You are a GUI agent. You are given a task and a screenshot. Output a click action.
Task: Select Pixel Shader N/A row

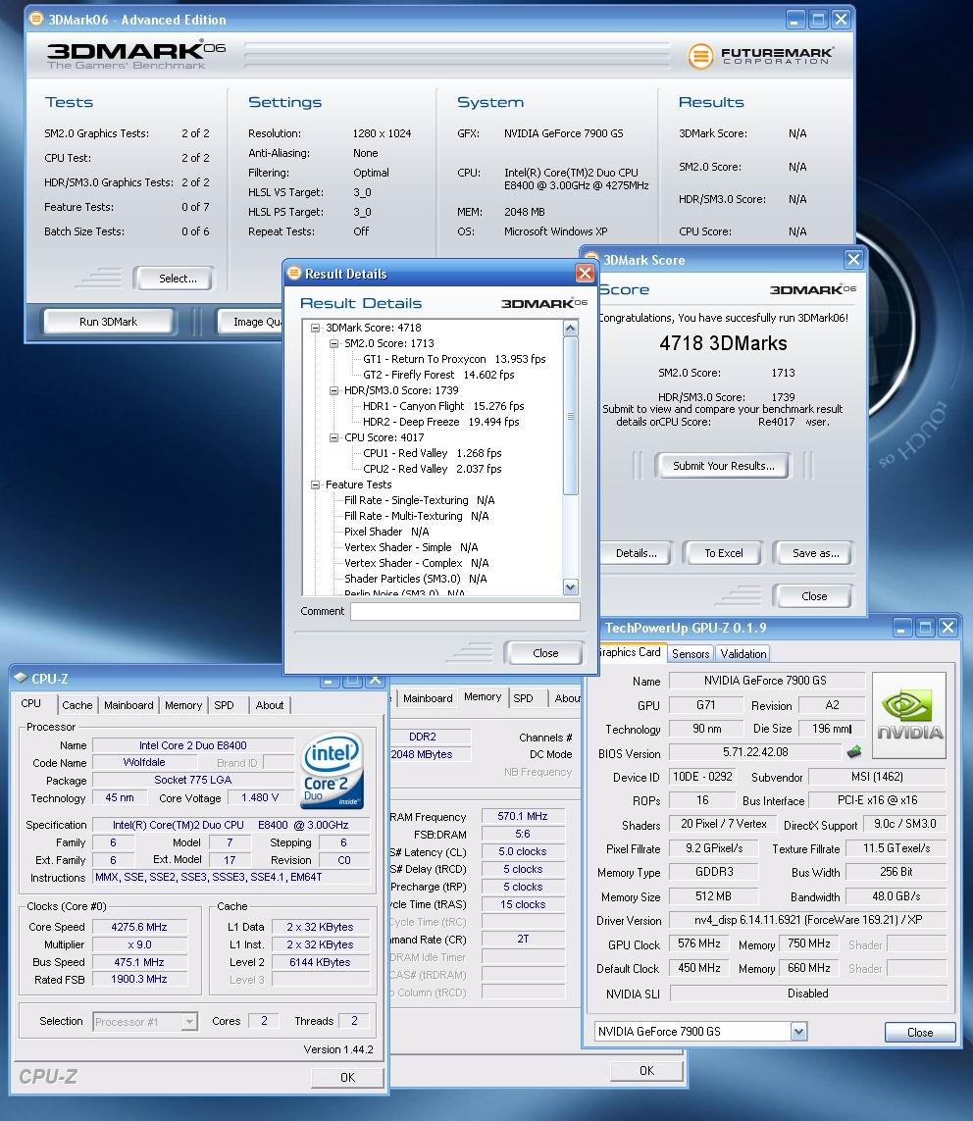pos(386,532)
